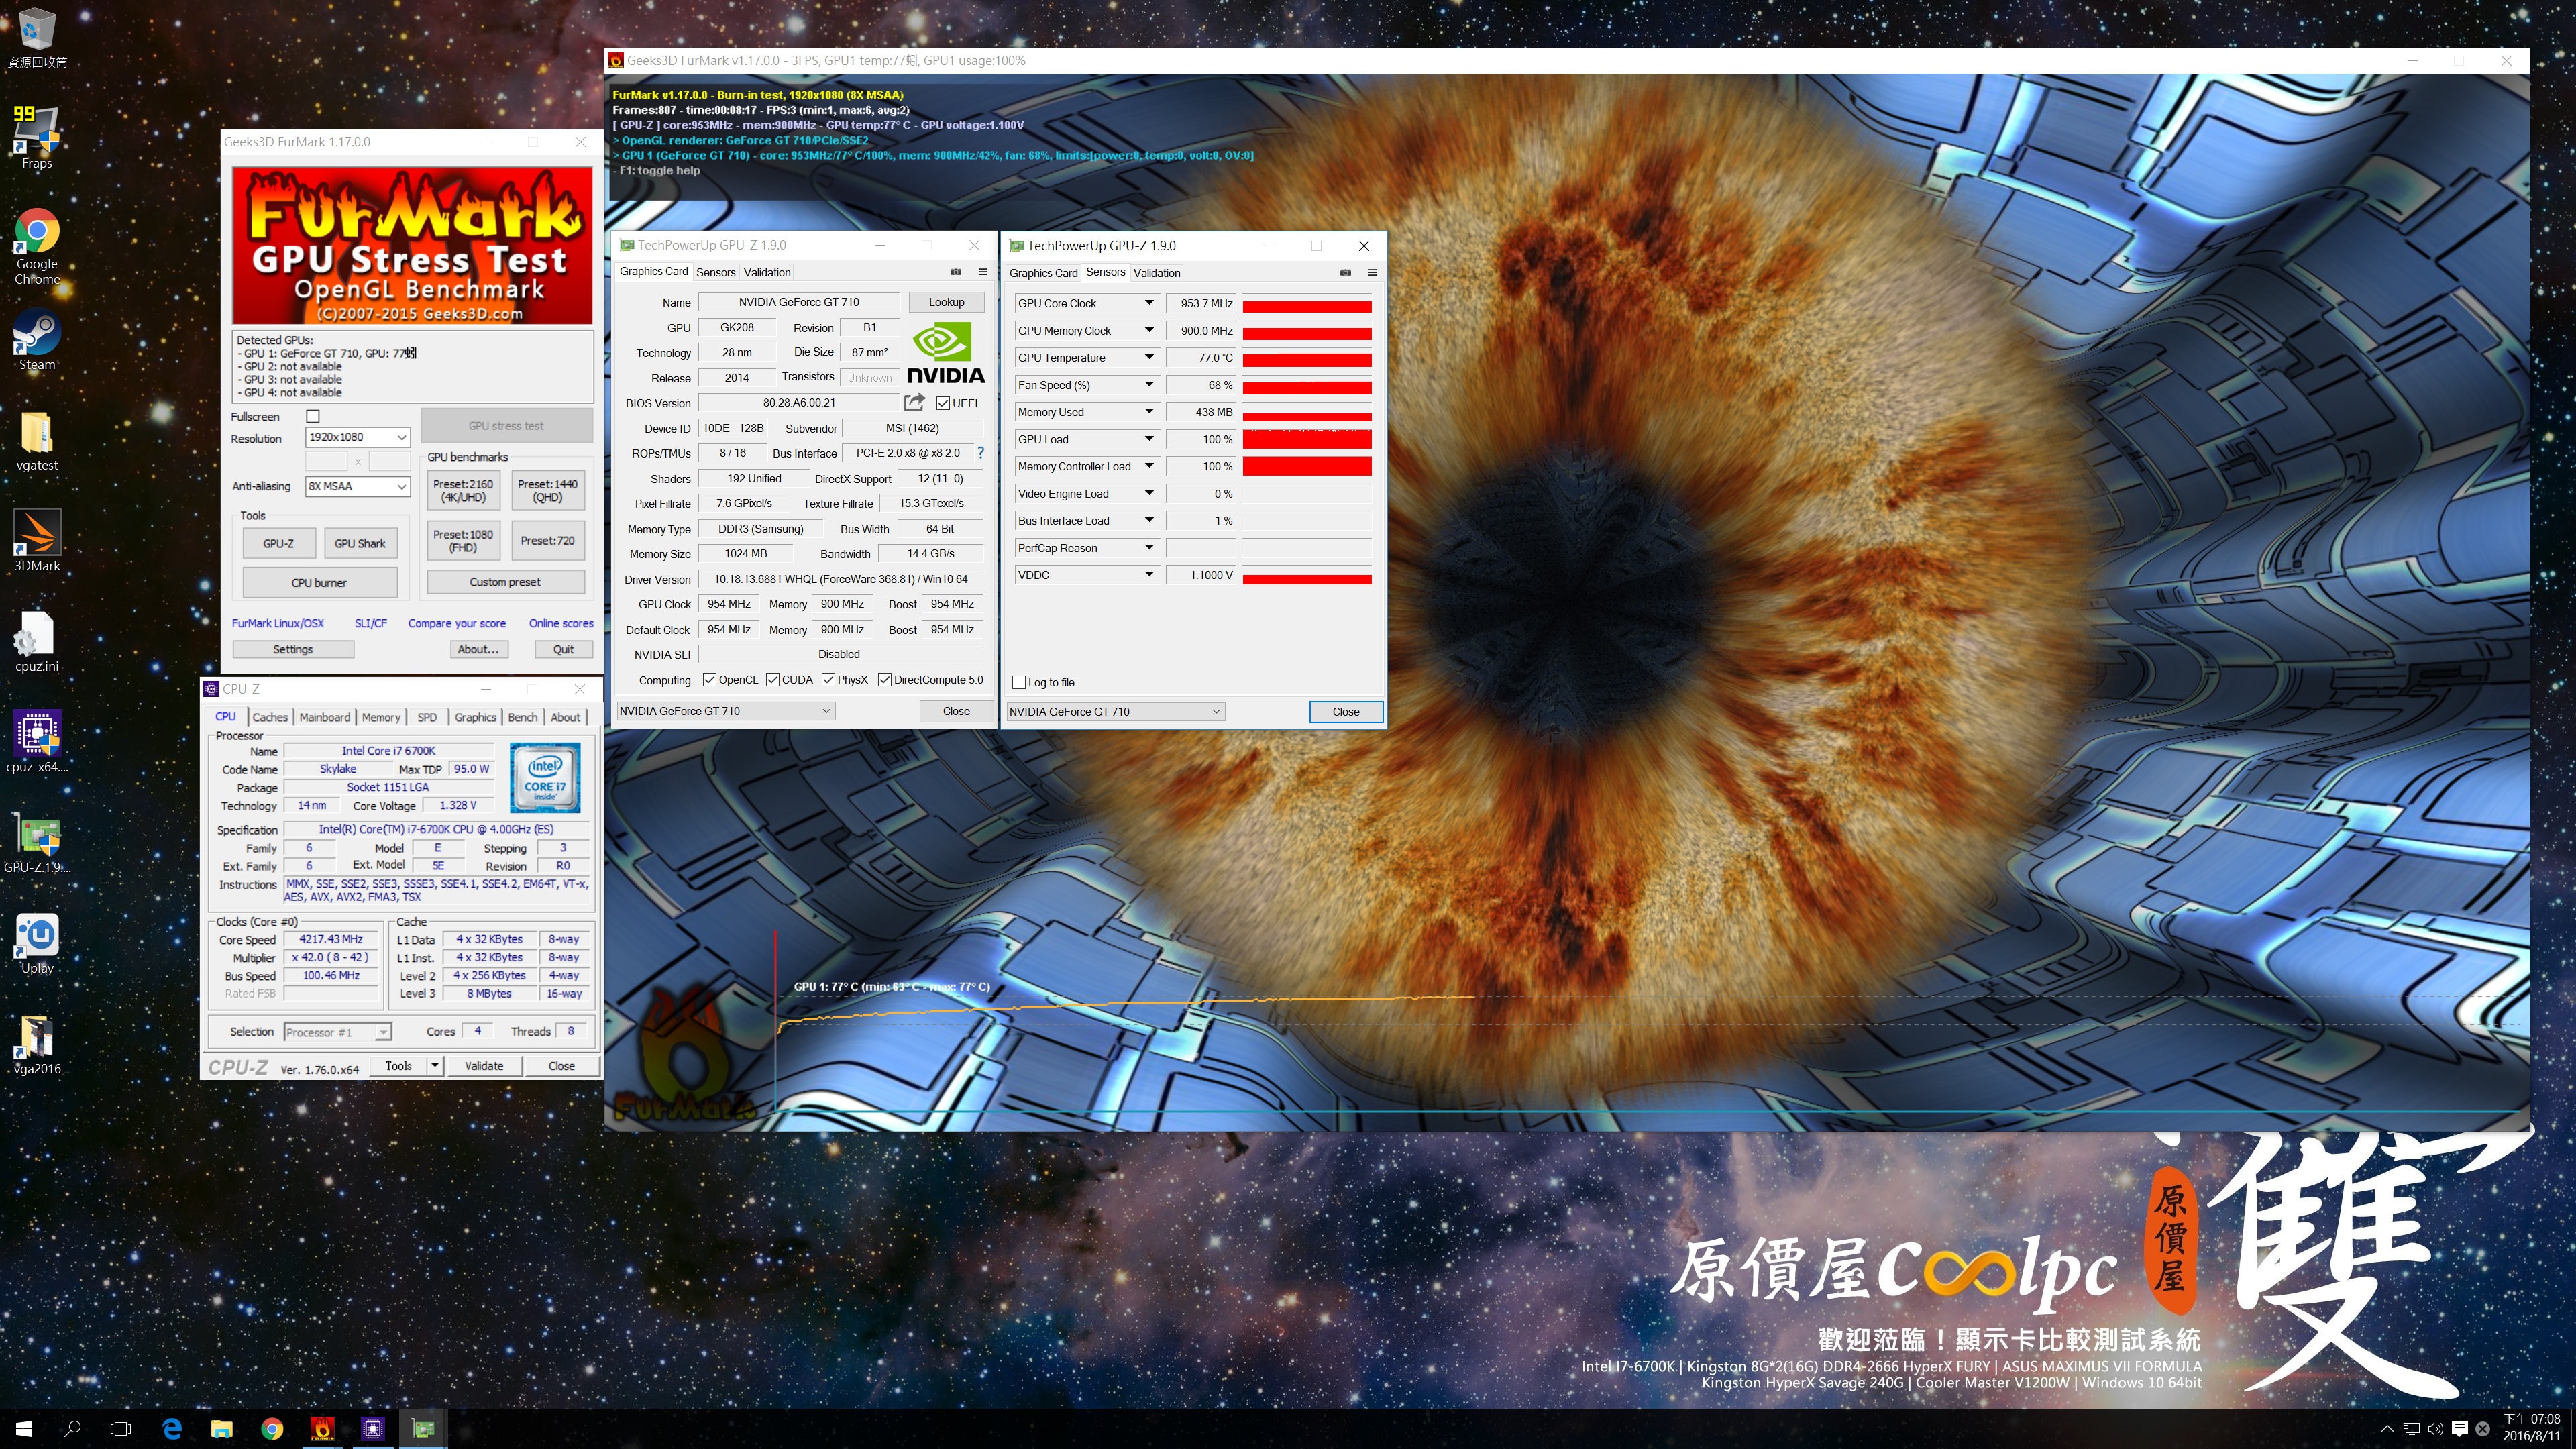Expand the GPU Core Clock sensor dropdown
The height and width of the screenshot is (1449, 2576).
[x=1149, y=302]
